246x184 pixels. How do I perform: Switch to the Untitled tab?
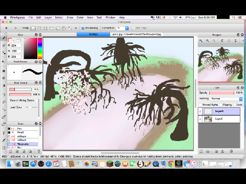click(x=93, y=34)
